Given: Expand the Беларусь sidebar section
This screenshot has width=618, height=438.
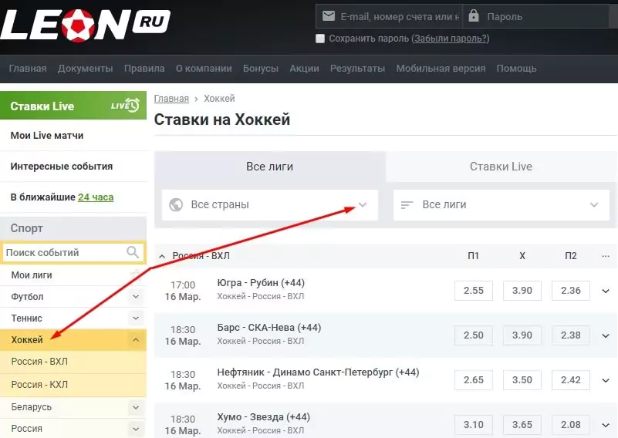Looking at the screenshot, I should [x=136, y=407].
